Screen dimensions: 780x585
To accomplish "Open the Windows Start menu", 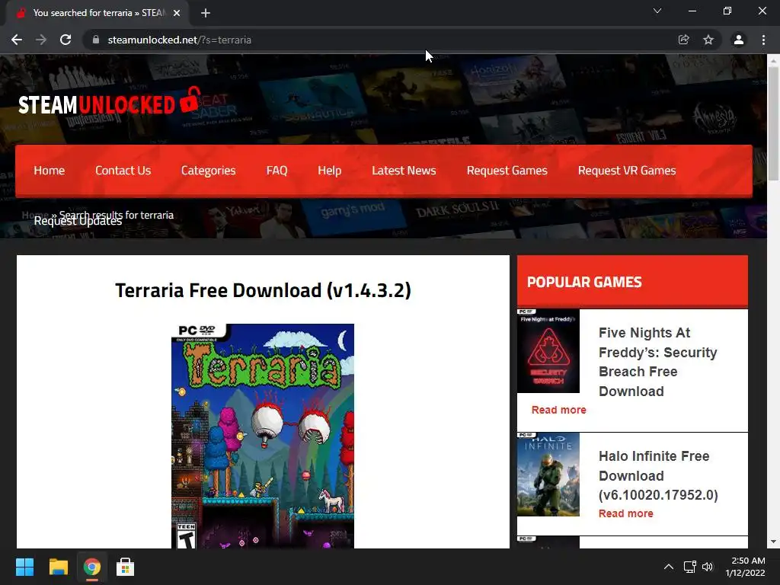I will coord(24,567).
